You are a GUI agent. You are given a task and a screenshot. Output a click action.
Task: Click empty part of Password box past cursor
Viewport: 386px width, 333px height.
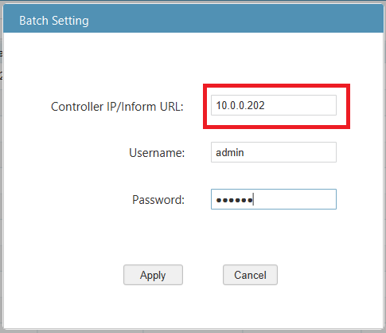click(x=294, y=199)
